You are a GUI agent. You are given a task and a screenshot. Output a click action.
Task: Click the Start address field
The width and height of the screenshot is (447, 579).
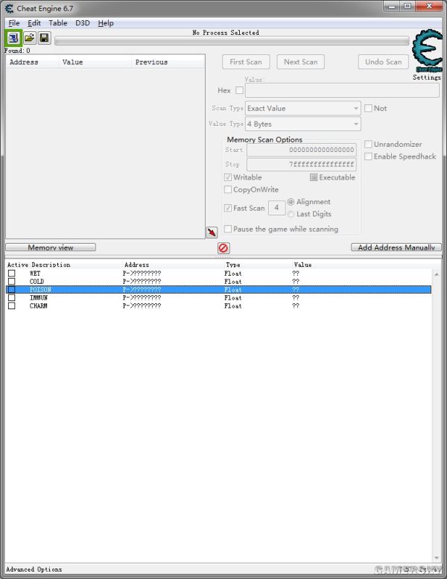(x=302, y=150)
